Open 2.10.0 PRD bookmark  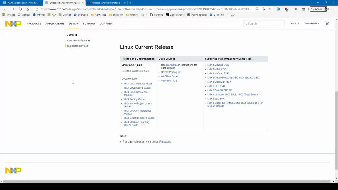[x=217, y=15]
